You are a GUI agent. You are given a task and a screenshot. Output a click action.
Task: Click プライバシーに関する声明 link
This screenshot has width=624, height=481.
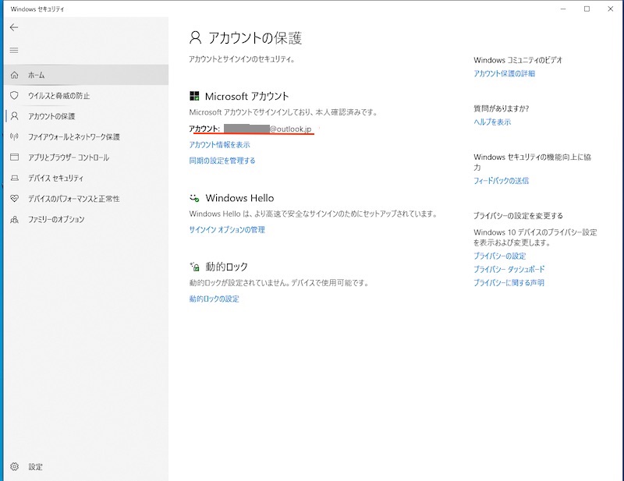pyautogui.click(x=509, y=283)
